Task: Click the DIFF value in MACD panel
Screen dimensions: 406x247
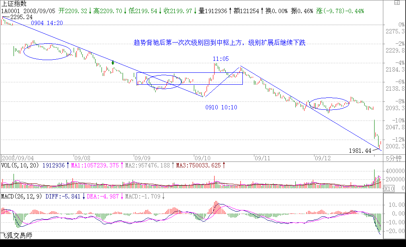Action: coord(64,196)
